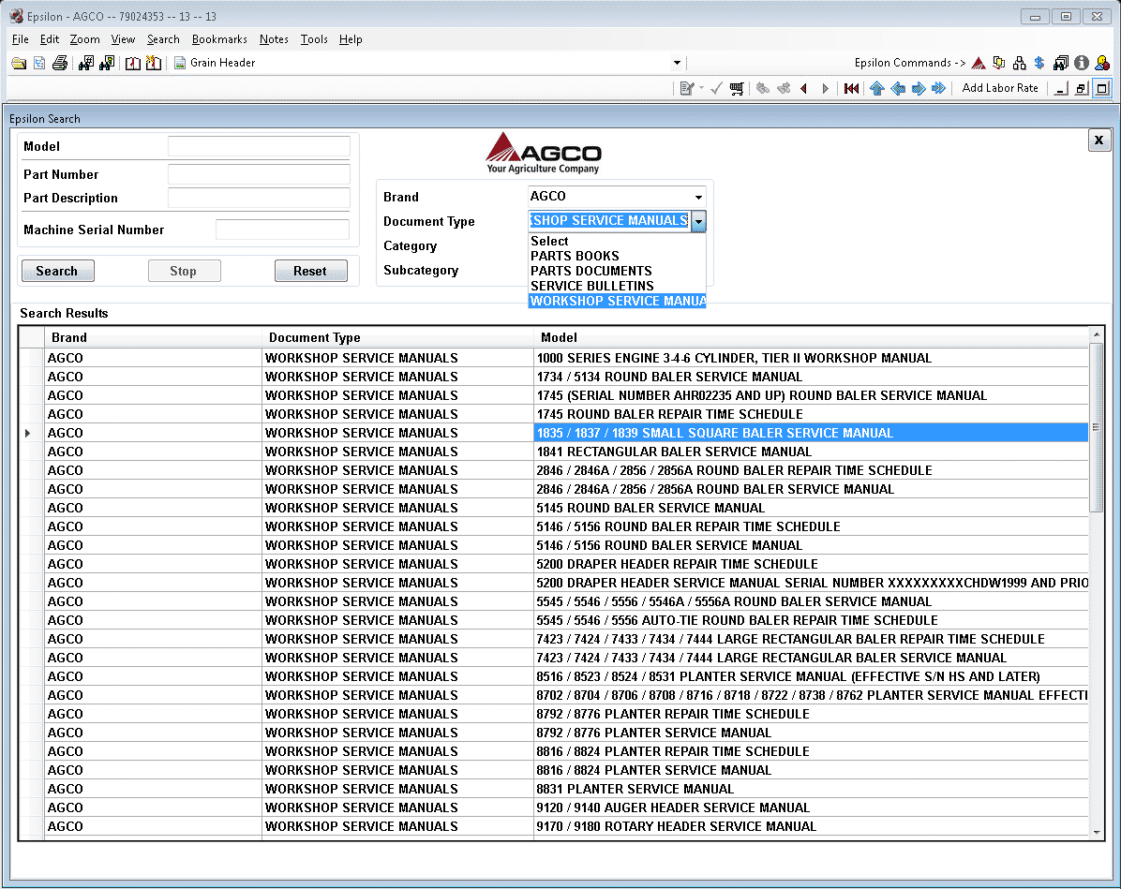Click the open book bookmark icon

pos(133,63)
